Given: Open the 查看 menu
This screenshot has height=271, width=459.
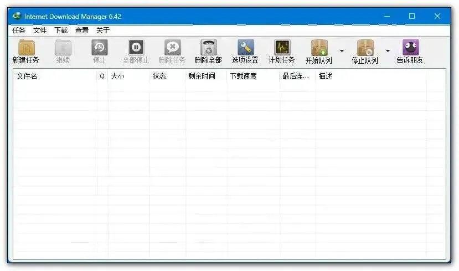Looking at the screenshot, I should [x=82, y=30].
